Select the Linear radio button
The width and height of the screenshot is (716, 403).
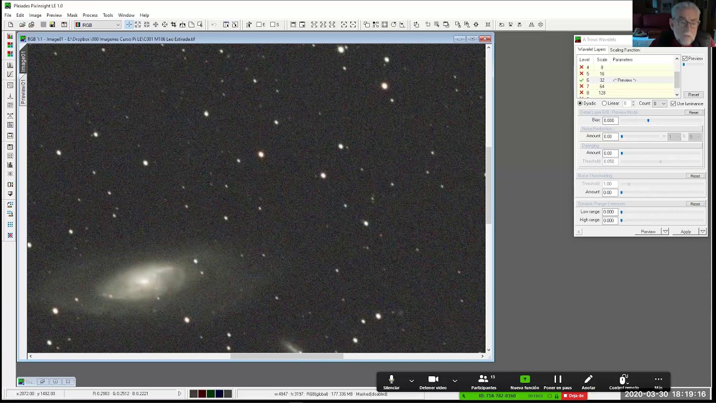click(x=604, y=104)
